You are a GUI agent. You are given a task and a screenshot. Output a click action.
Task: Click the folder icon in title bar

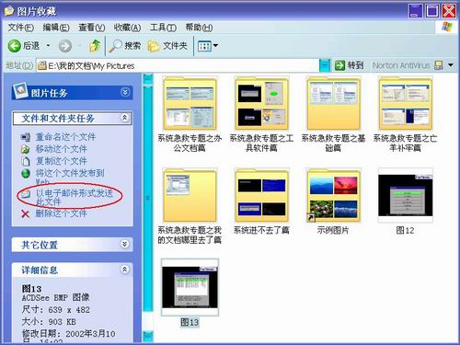pos(9,11)
